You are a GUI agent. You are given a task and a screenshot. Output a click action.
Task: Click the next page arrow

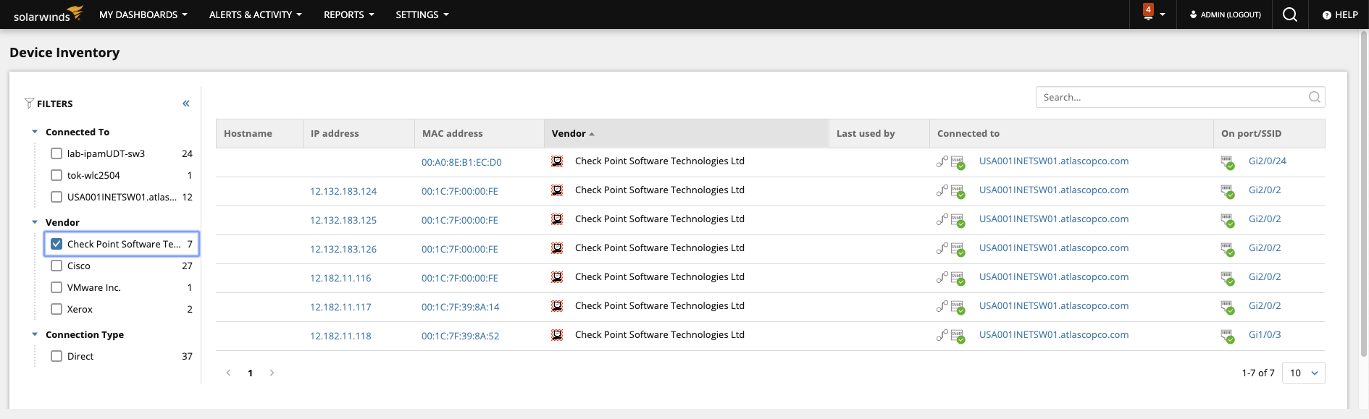pyautogui.click(x=272, y=373)
